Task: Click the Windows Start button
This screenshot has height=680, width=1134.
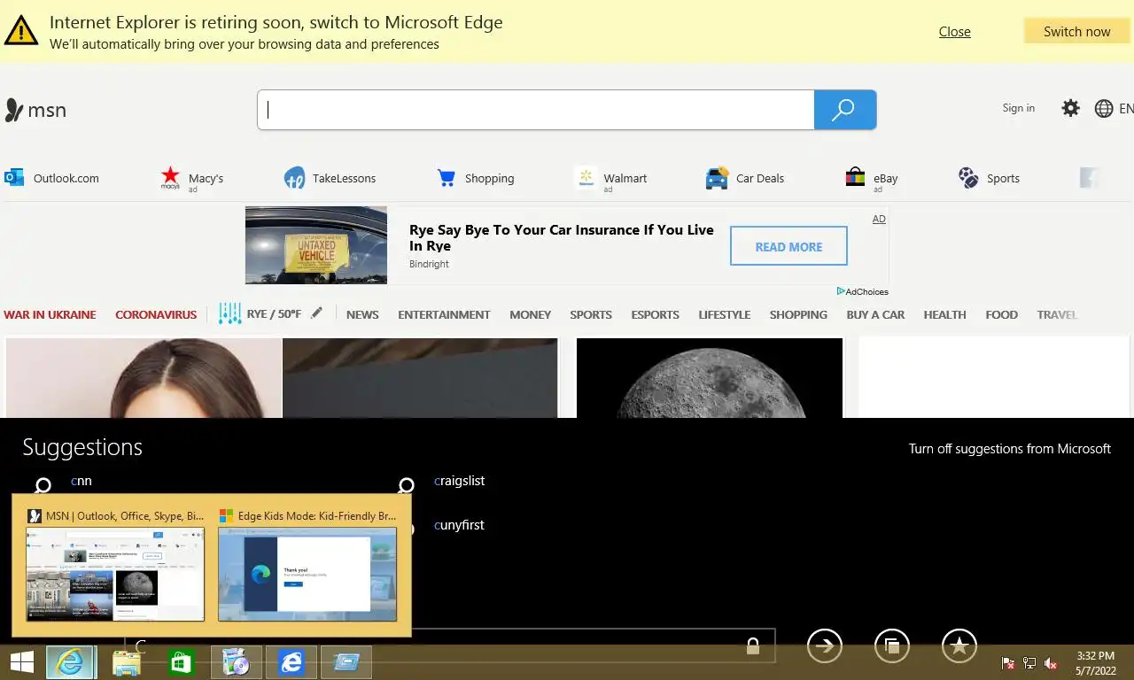Action: click(x=22, y=662)
